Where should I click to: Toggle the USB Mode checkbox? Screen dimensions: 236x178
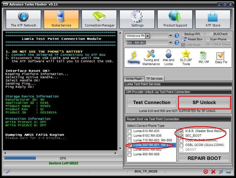[x=183, y=45]
